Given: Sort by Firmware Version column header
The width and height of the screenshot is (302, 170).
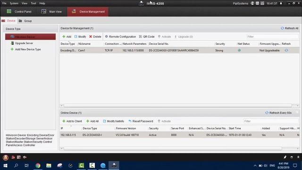Looking at the screenshot, I should pos(126,128).
